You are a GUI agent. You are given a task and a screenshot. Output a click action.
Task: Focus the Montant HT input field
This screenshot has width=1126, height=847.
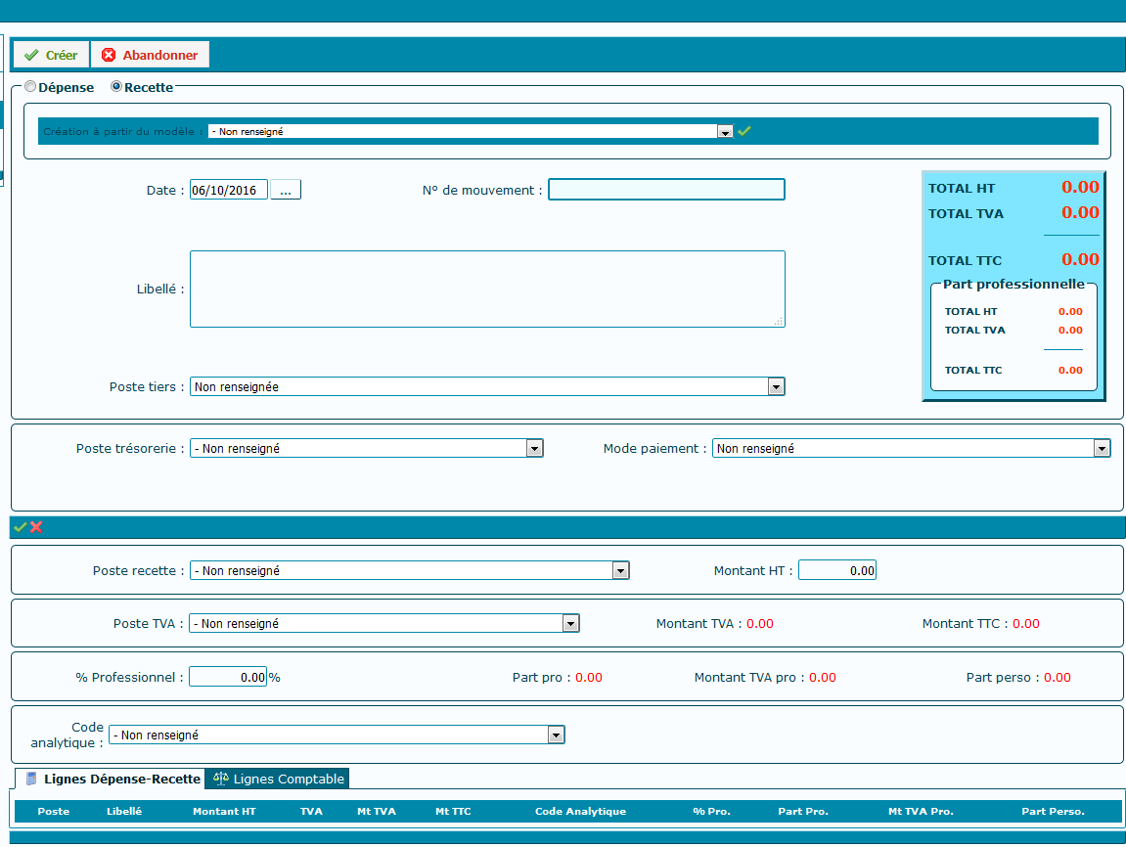pyautogui.click(x=836, y=570)
